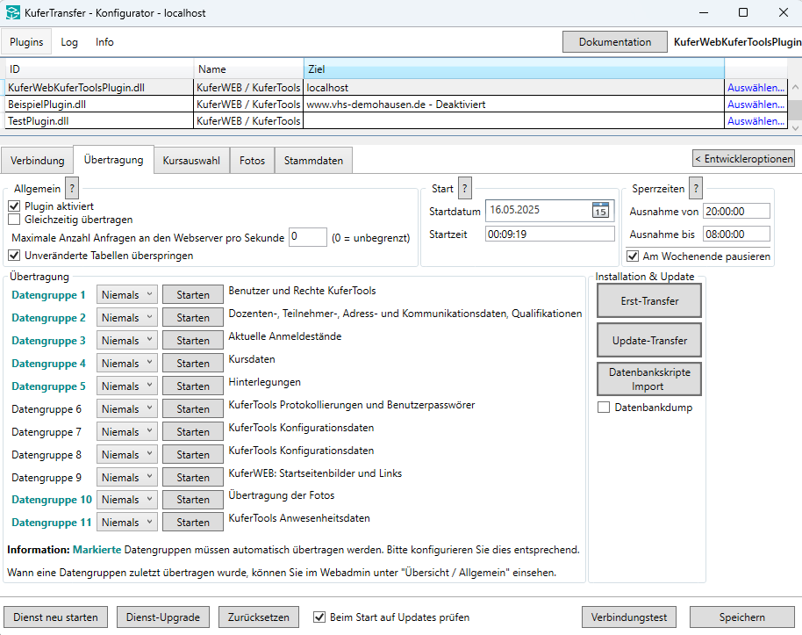Switch to the Kursauswahl tab
Image resolution: width=802 pixels, height=635 pixels.
coord(191,161)
